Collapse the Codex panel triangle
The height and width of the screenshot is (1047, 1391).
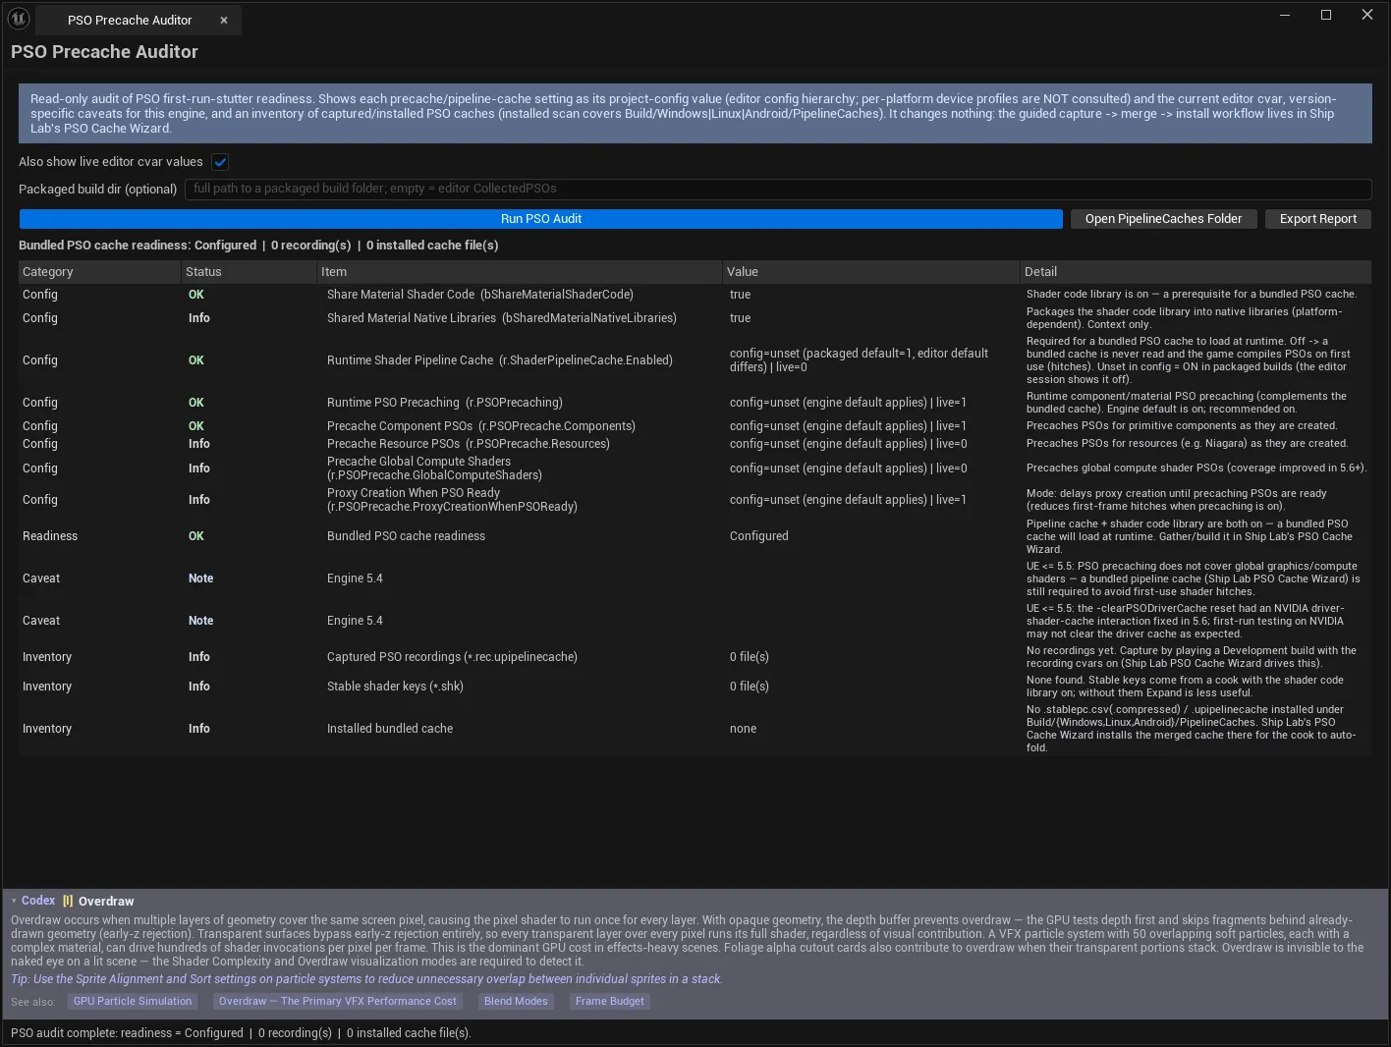(14, 901)
